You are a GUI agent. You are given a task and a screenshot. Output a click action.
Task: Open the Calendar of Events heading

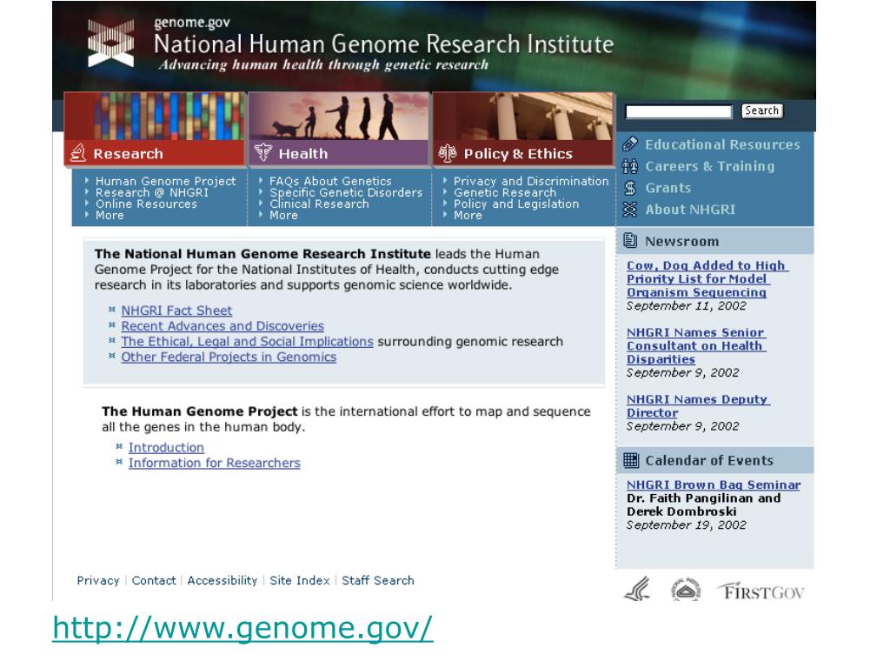(x=709, y=461)
